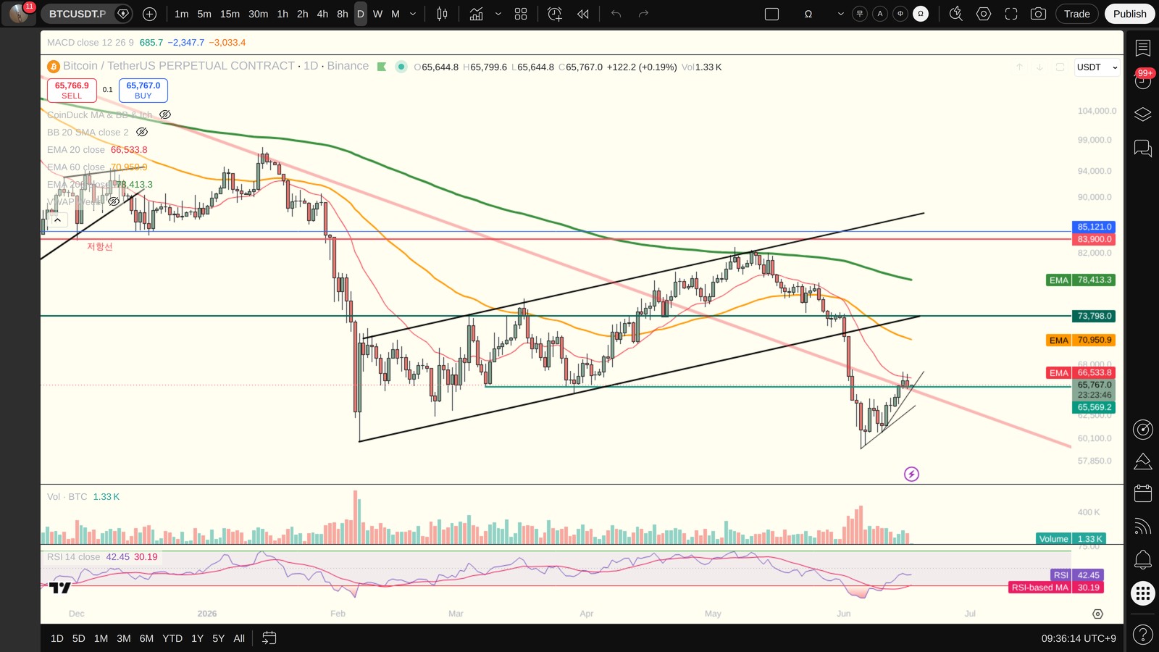
Task: Enter fullscreen mode icon
Action: point(1011,14)
